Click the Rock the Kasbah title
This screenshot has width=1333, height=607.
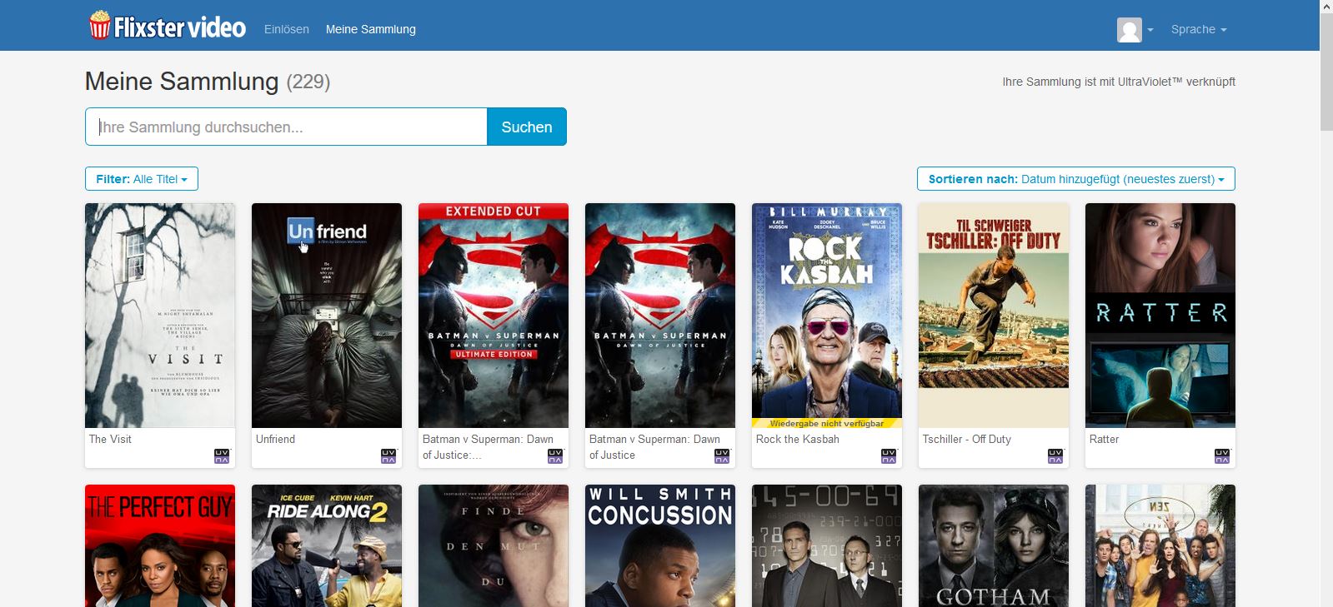point(798,439)
